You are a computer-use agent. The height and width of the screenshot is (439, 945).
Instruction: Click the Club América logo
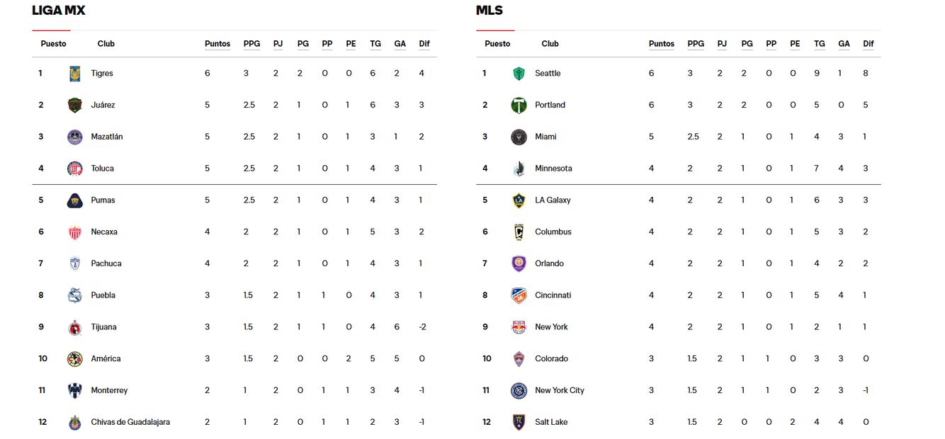[74, 359]
